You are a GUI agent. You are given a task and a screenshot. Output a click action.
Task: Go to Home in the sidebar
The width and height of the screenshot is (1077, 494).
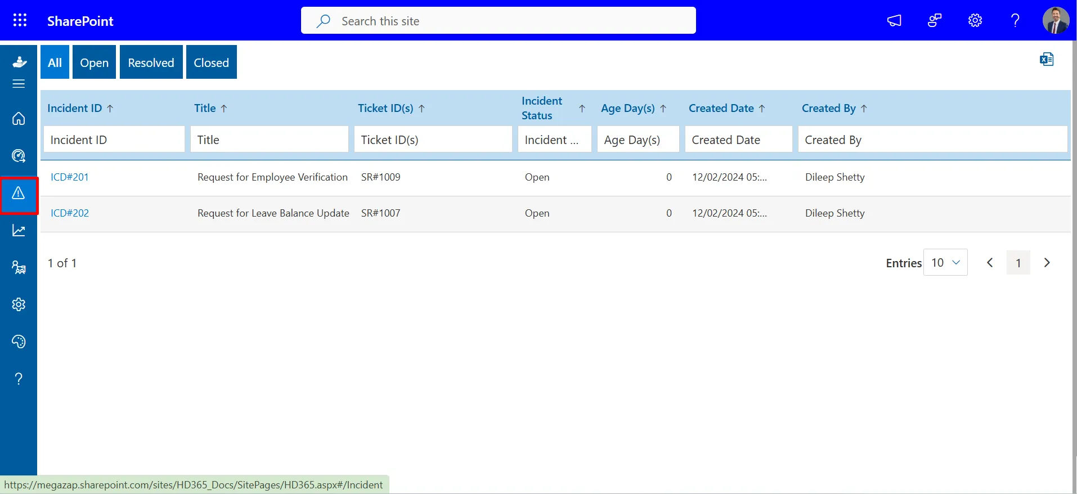[x=19, y=119]
